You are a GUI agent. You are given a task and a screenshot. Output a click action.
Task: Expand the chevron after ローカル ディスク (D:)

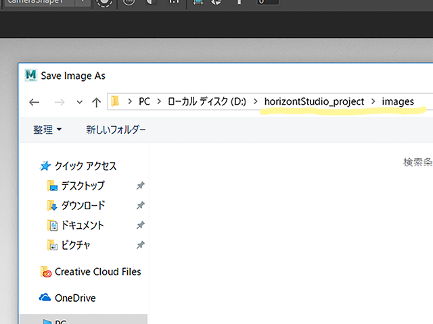(x=256, y=102)
